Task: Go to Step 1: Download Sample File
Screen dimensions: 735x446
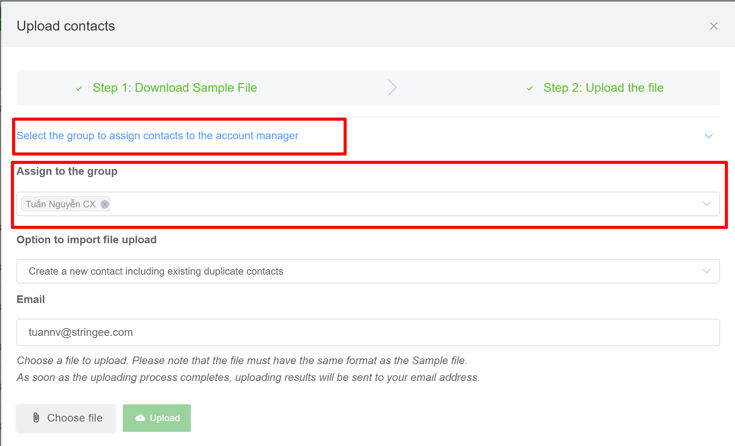Action: [x=175, y=88]
